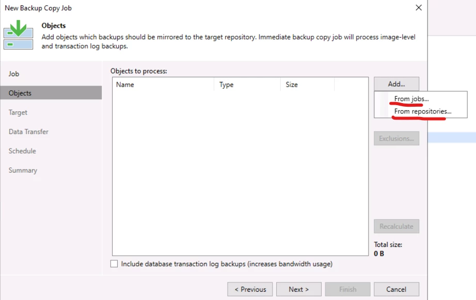476x300 pixels.
Task: Go back with the Previous button
Action: click(250, 289)
